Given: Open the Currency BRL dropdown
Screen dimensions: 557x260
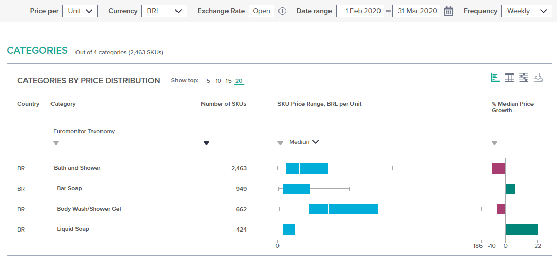Looking at the screenshot, I should 164,11.
